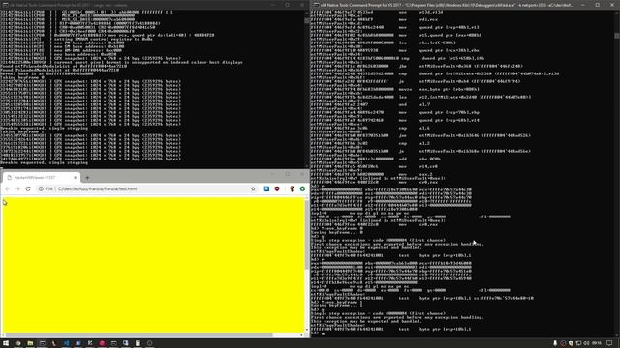This screenshot has height=348, width=620.
Task: Open network status in system tray
Action: point(578,343)
